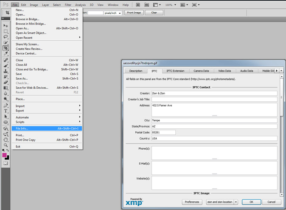Select the Rectangular Marquee tool
The height and width of the screenshot is (210, 286).
[x=6, y=31]
